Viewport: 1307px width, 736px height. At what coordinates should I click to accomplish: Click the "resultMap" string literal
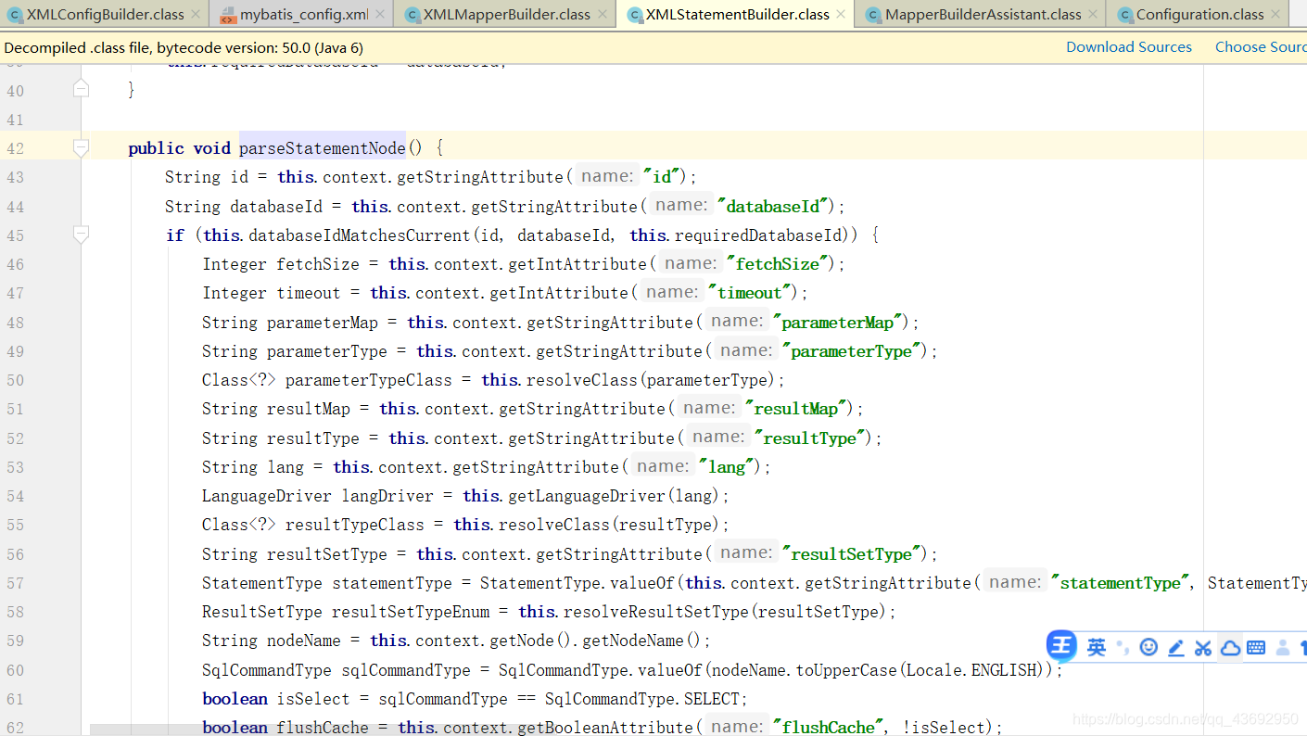796,408
